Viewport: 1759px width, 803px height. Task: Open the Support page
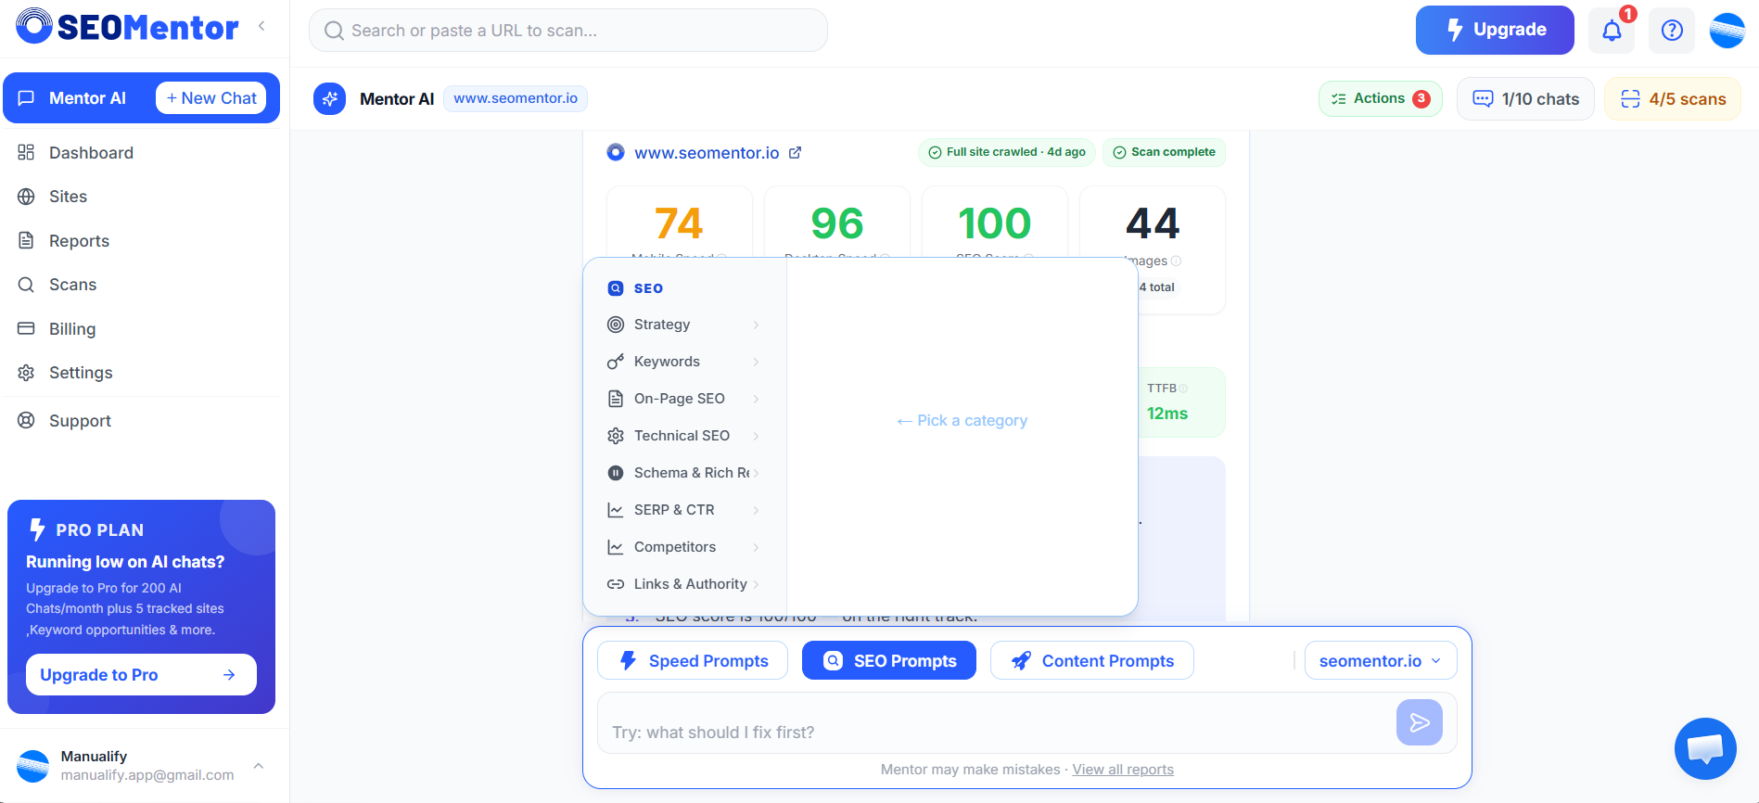coord(141,421)
